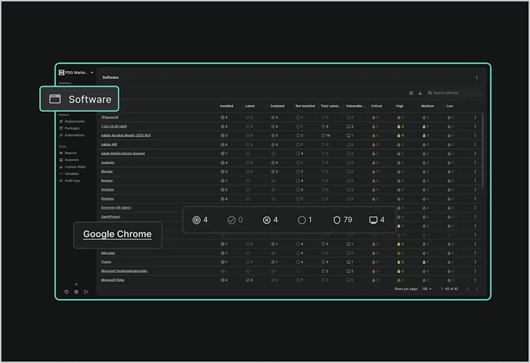Sort by the Critical column header
This screenshot has width=530, height=363.
coord(376,106)
